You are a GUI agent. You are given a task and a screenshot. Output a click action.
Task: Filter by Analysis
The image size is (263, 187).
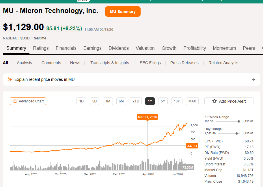point(24,63)
